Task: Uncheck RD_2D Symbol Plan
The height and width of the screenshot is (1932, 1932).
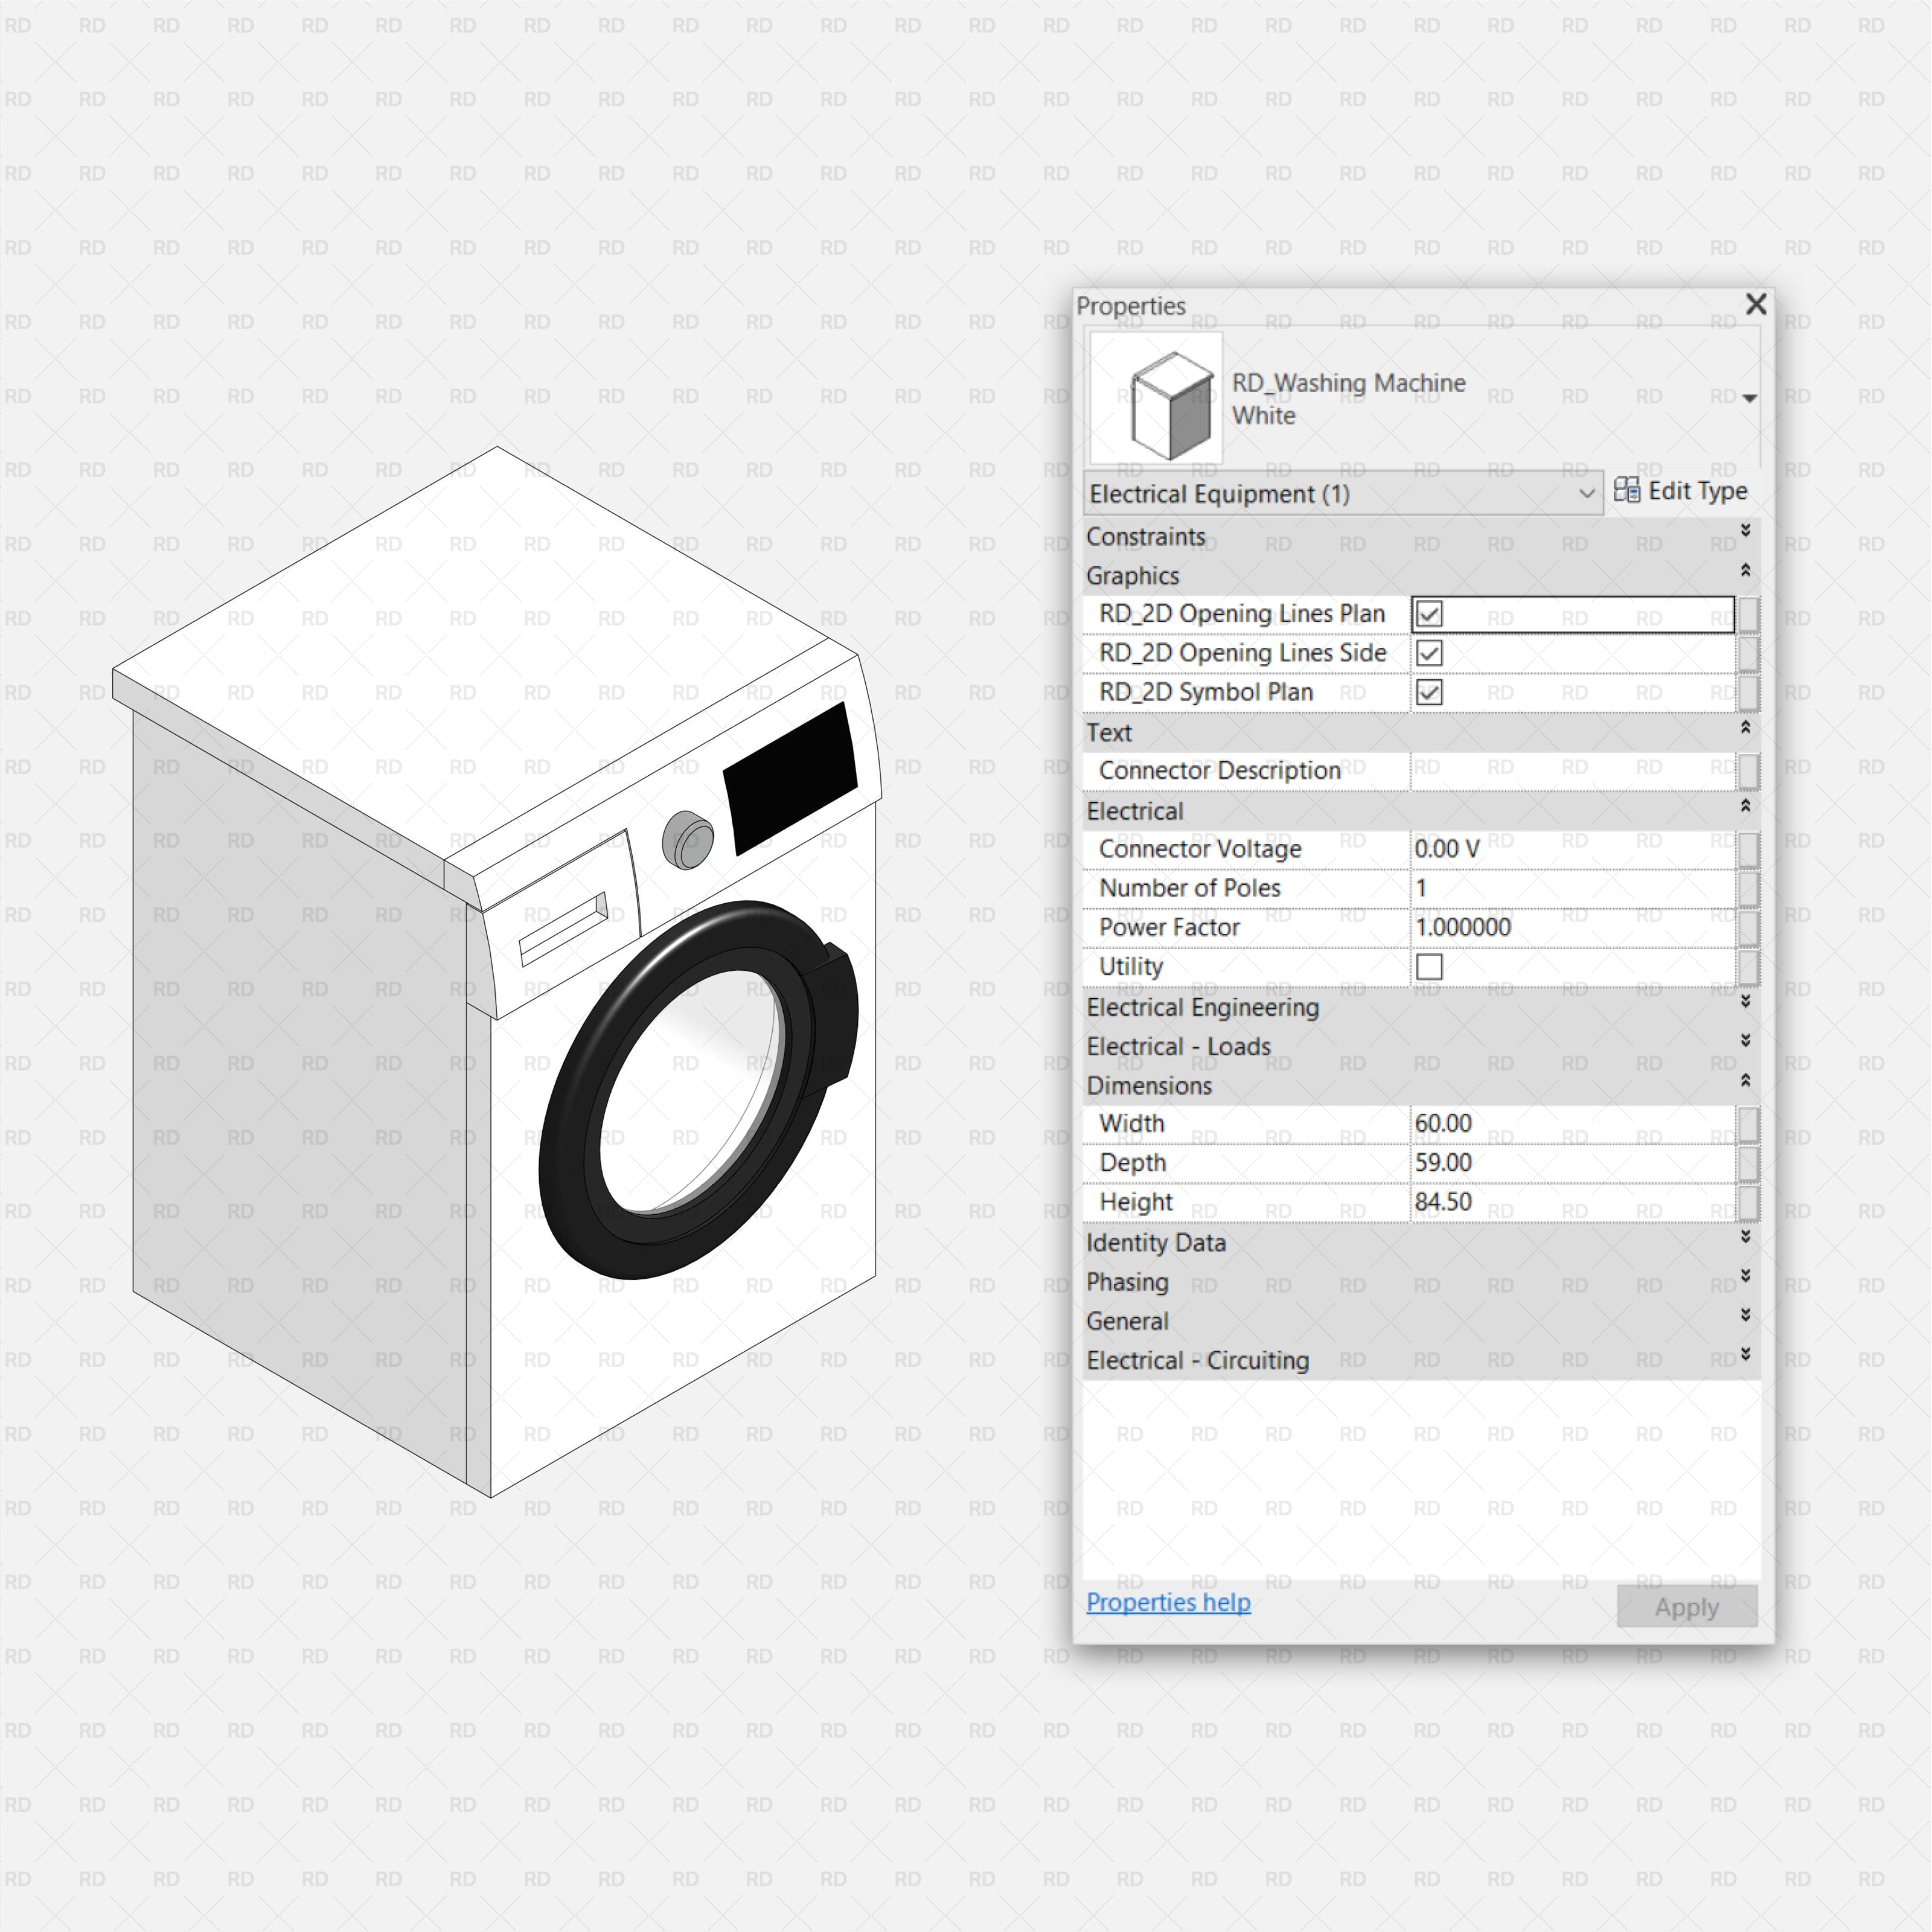Action: [x=1429, y=692]
